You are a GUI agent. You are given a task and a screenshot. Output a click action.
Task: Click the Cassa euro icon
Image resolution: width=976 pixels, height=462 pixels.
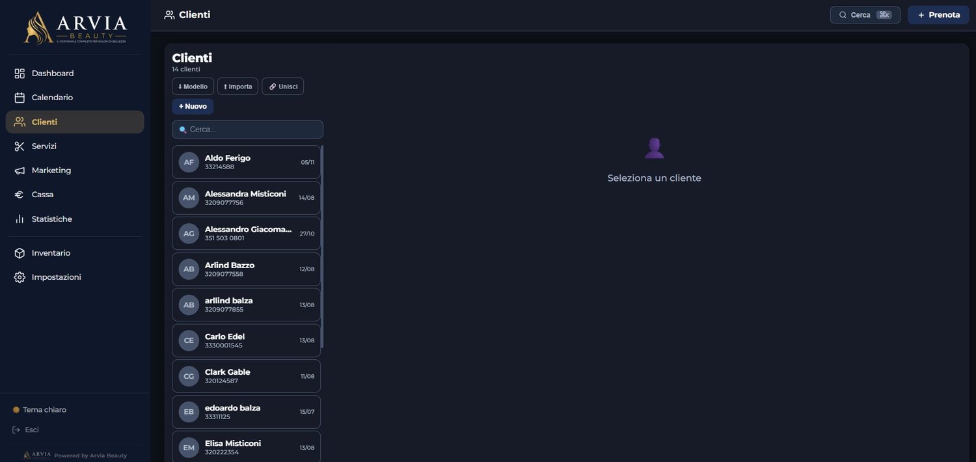coord(20,195)
